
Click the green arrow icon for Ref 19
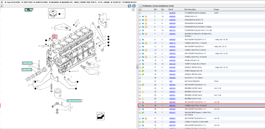click(143, 74)
